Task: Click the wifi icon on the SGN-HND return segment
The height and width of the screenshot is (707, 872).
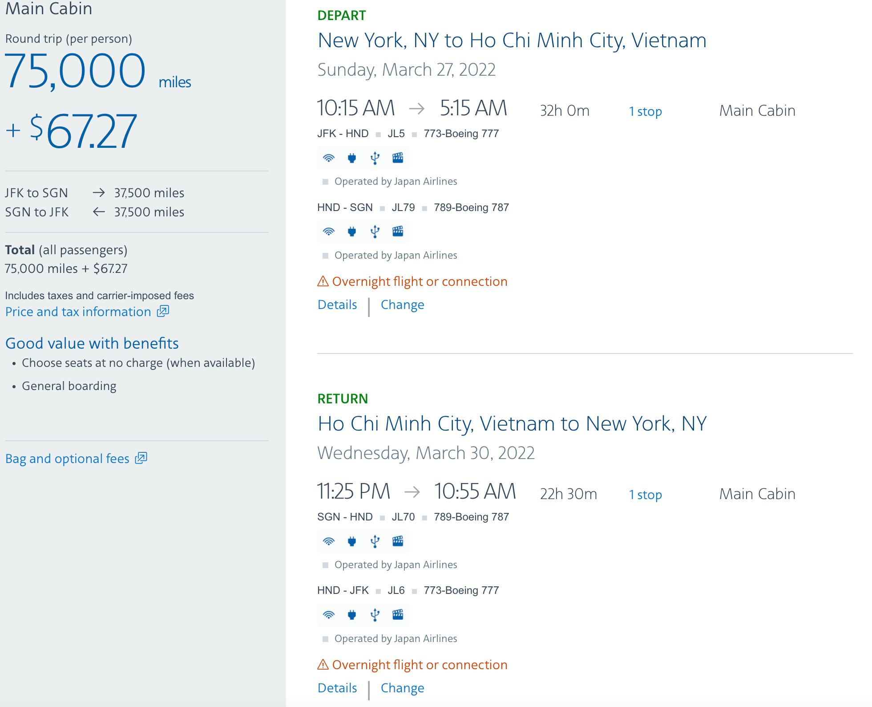Action: point(329,541)
